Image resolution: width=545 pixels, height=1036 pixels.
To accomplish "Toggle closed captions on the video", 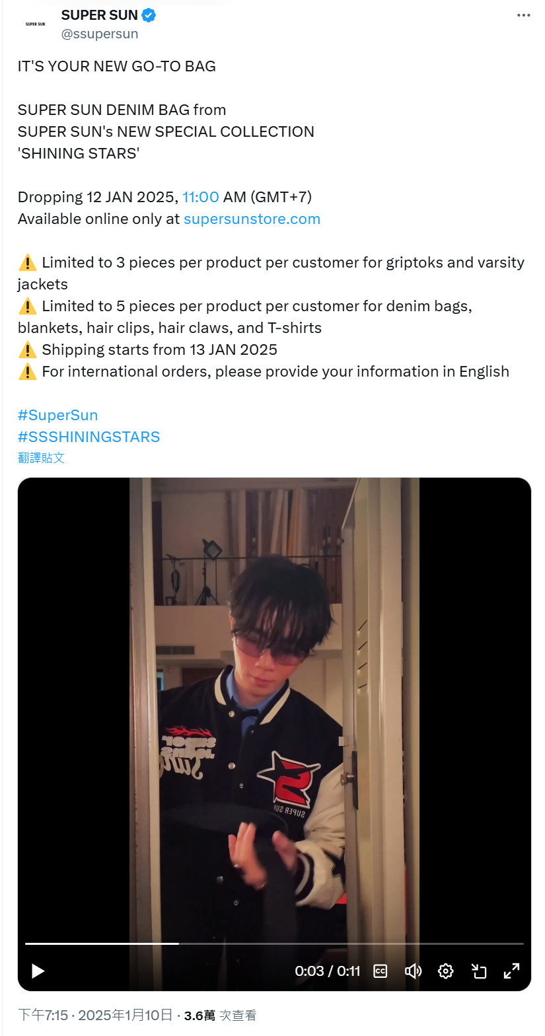I will tap(381, 971).
